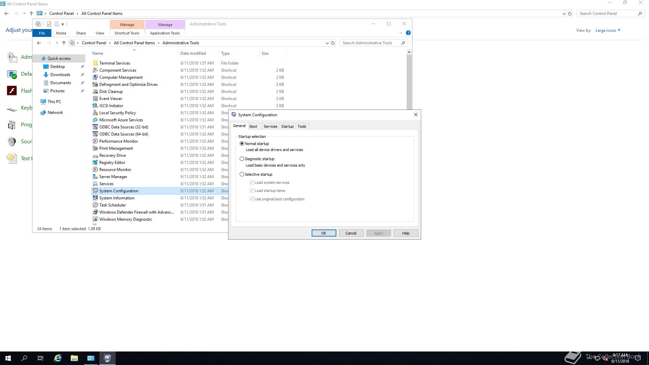The height and width of the screenshot is (365, 649).
Task: Open Internet Explorer from the taskbar
Action: tap(58, 358)
